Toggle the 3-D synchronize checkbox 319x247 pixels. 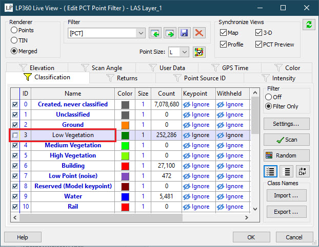tap(258, 33)
